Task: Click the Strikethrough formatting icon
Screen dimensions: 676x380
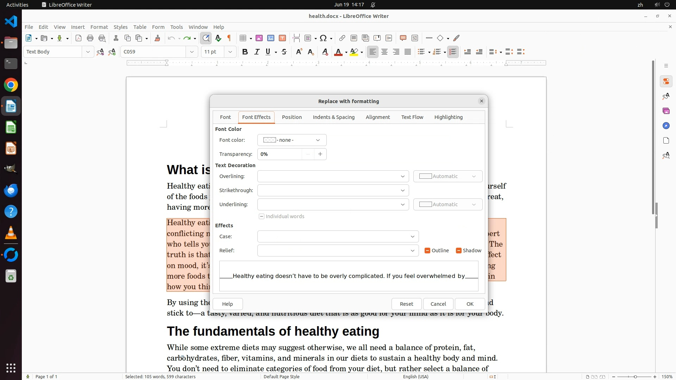Action: click(284, 52)
